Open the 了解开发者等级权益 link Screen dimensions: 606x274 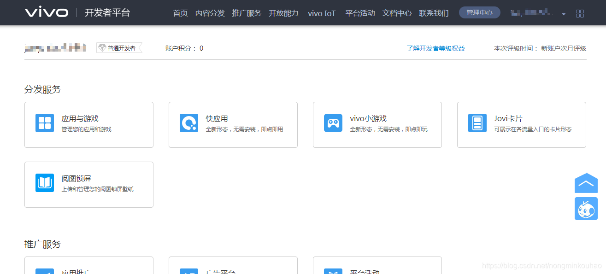435,48
